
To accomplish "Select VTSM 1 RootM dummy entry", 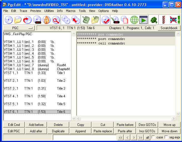I will 37,65.
